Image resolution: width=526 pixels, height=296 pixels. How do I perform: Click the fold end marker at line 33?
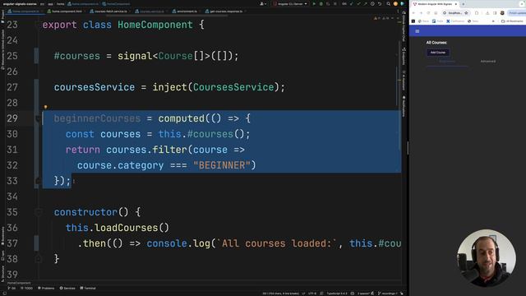click(x=38, y=181)
